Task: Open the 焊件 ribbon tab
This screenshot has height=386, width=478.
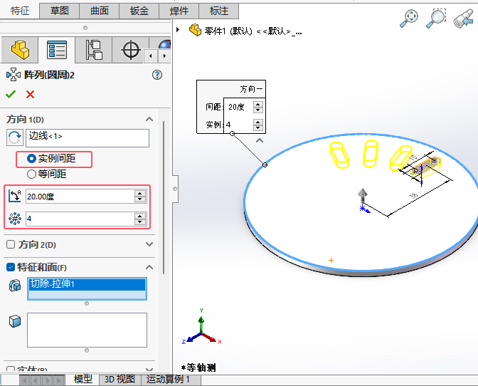Action: point(179,11)
